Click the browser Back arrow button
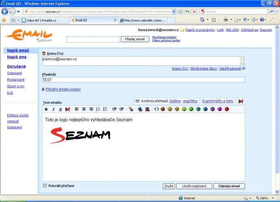 click(x=4, y=12)
